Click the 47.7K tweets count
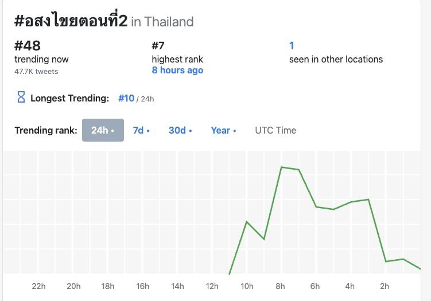Viewport: 431px width, 301px height. [x=36, y=72]
